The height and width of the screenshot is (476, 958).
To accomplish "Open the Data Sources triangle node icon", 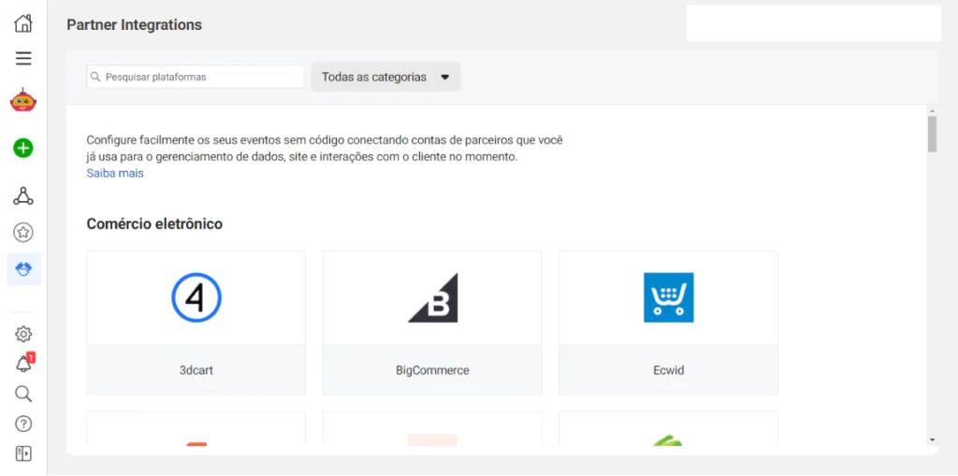I will 23,196.
